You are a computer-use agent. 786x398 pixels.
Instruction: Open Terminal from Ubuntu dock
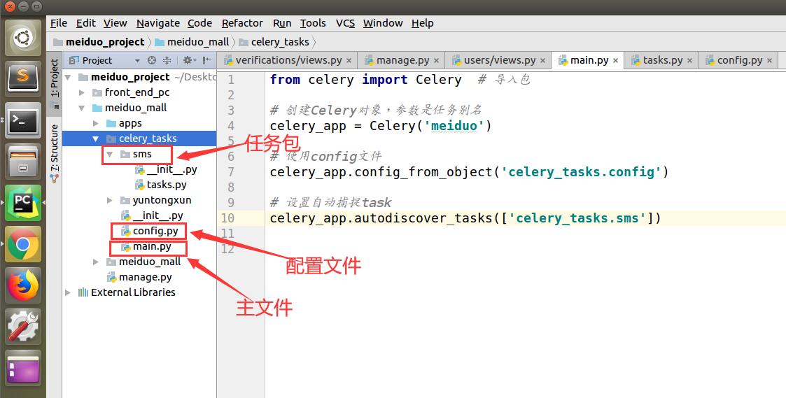click(x=23, y=120)
